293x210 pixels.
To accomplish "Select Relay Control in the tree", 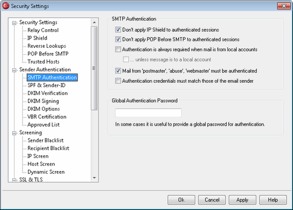I will point(43,30).
